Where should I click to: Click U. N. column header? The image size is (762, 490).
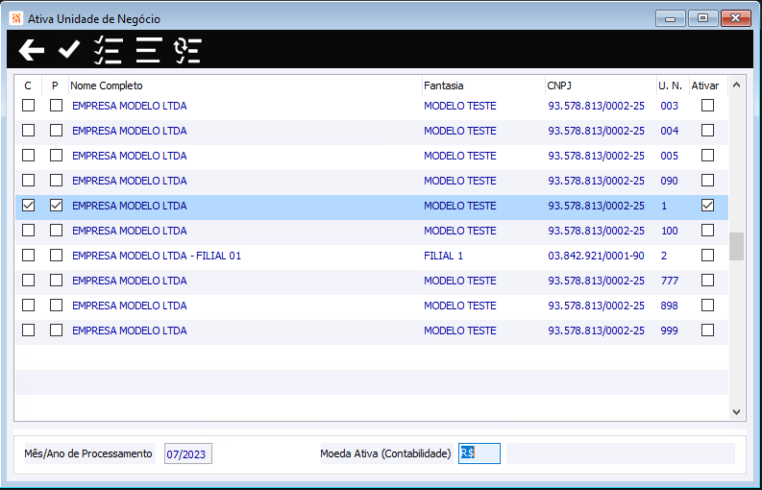click(670, 86)
